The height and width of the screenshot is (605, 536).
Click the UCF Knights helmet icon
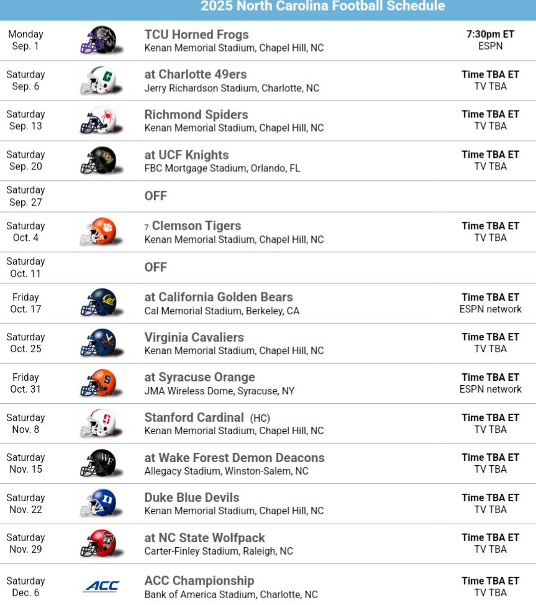98,160
